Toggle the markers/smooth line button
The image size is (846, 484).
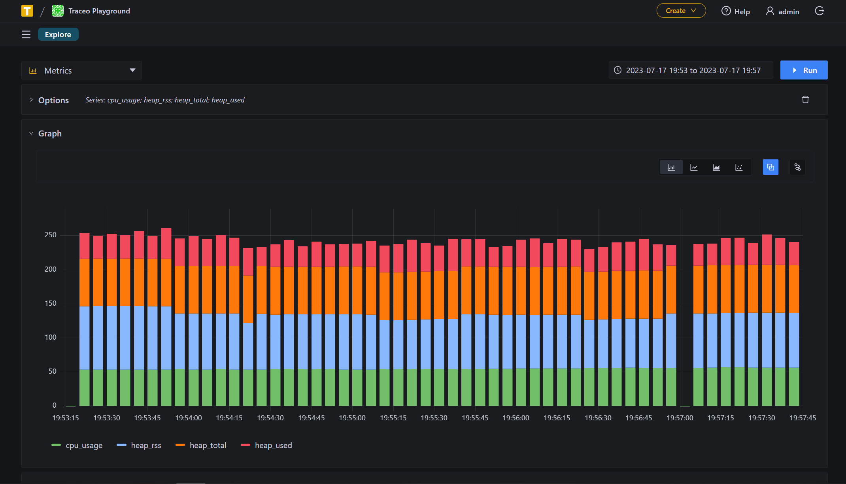(797, 167)
